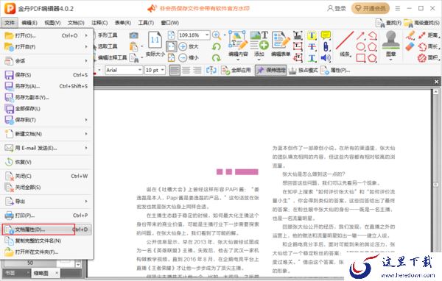Click the 放大 (zoom in) plus icon
442x281 pixels.
pos(183,46)
